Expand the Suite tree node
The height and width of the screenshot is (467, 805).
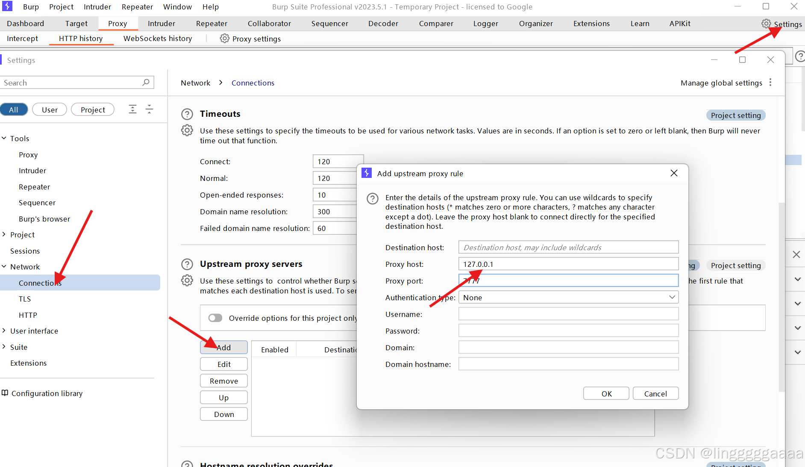coord(4,347)
